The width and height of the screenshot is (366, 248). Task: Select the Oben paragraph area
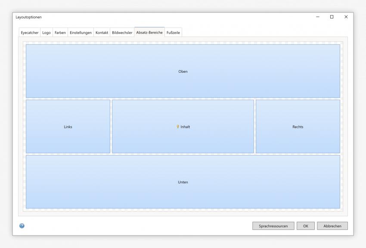[183, 71]
